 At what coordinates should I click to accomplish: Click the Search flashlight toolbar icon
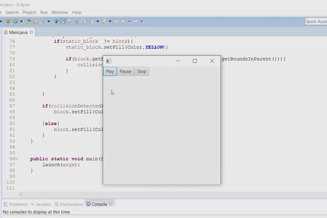tap(43, 21)
